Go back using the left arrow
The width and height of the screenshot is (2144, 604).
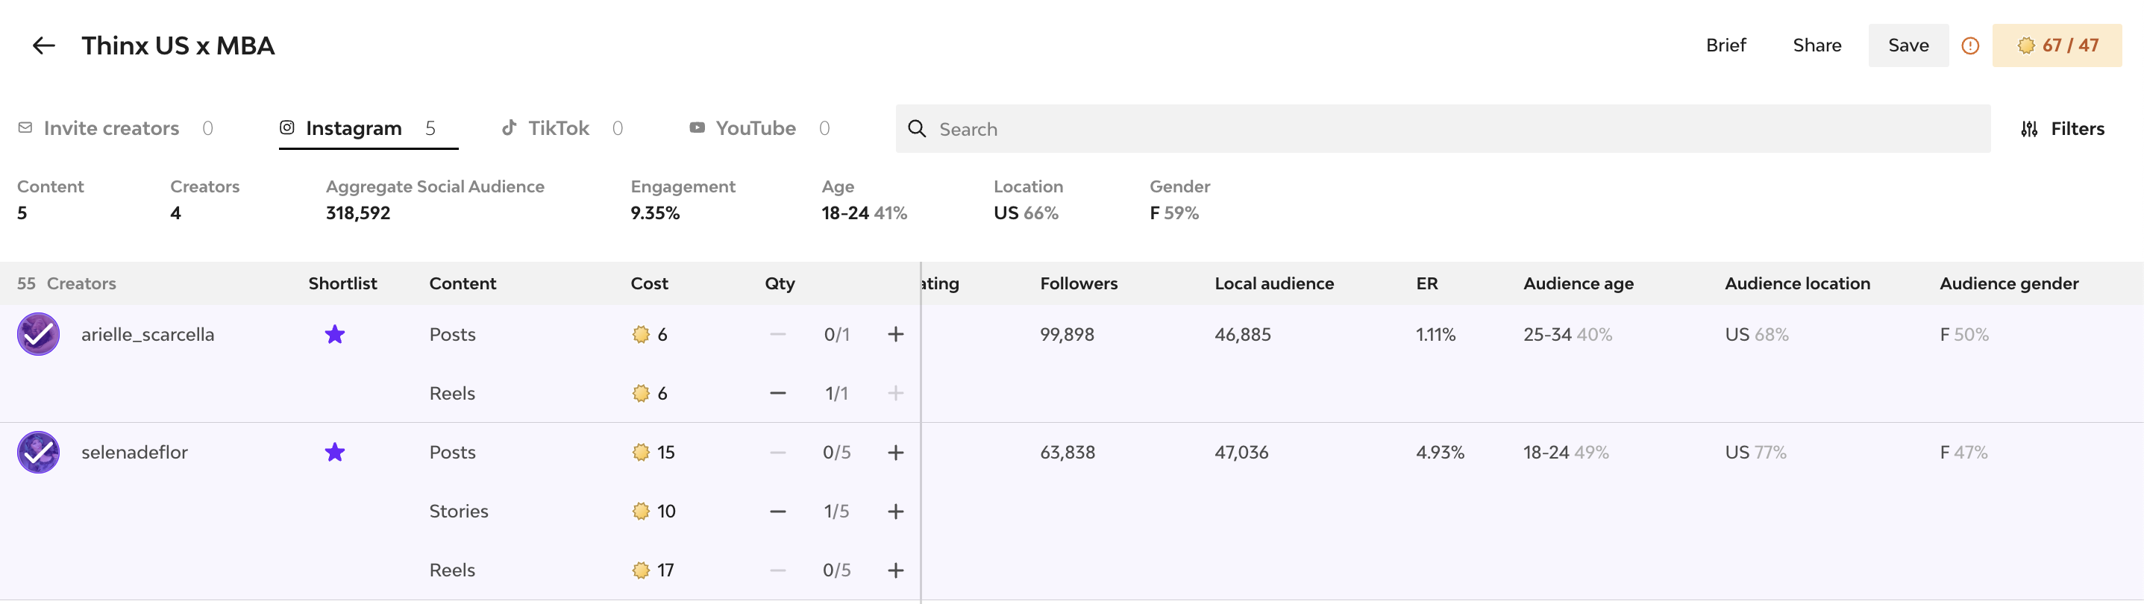pyautogui.click(x=43, y=45)
